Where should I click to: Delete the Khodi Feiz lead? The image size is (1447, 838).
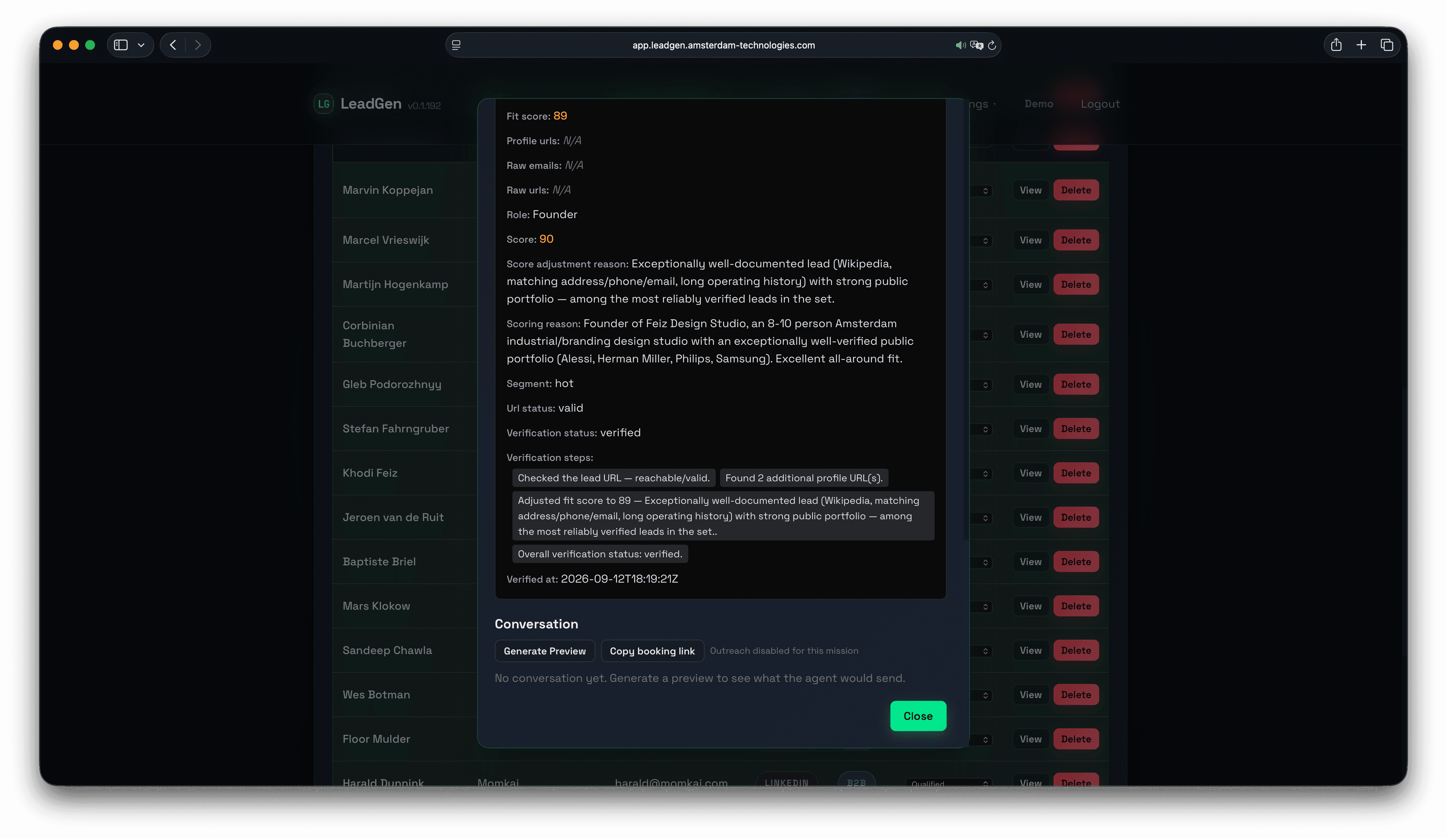pyautogui.click(x=1076, y=473)
